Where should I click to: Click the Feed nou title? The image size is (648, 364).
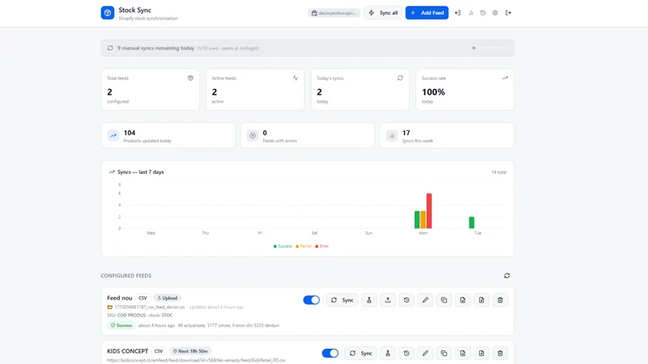click(x=119, y=298)
